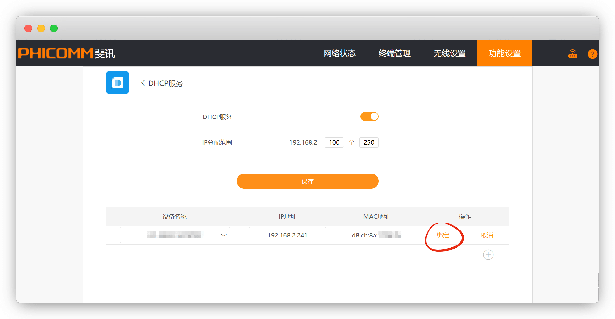Image resolution: width=615 pixels, height=319 pixels.
Task: Click the PHICOMM logo
Action: (x=66, y=53)
